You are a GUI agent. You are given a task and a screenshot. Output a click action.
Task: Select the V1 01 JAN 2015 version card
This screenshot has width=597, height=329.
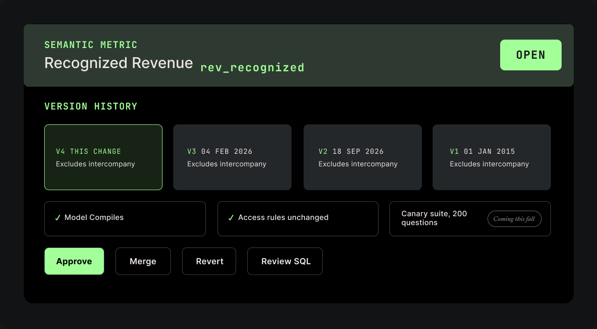click(x=492, y=157)
